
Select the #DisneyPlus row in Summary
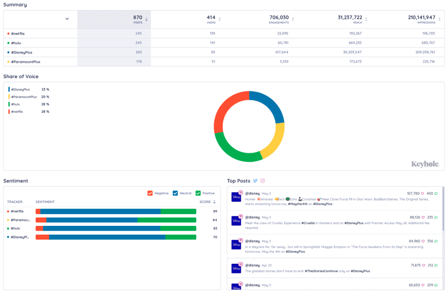pos(224,52)
